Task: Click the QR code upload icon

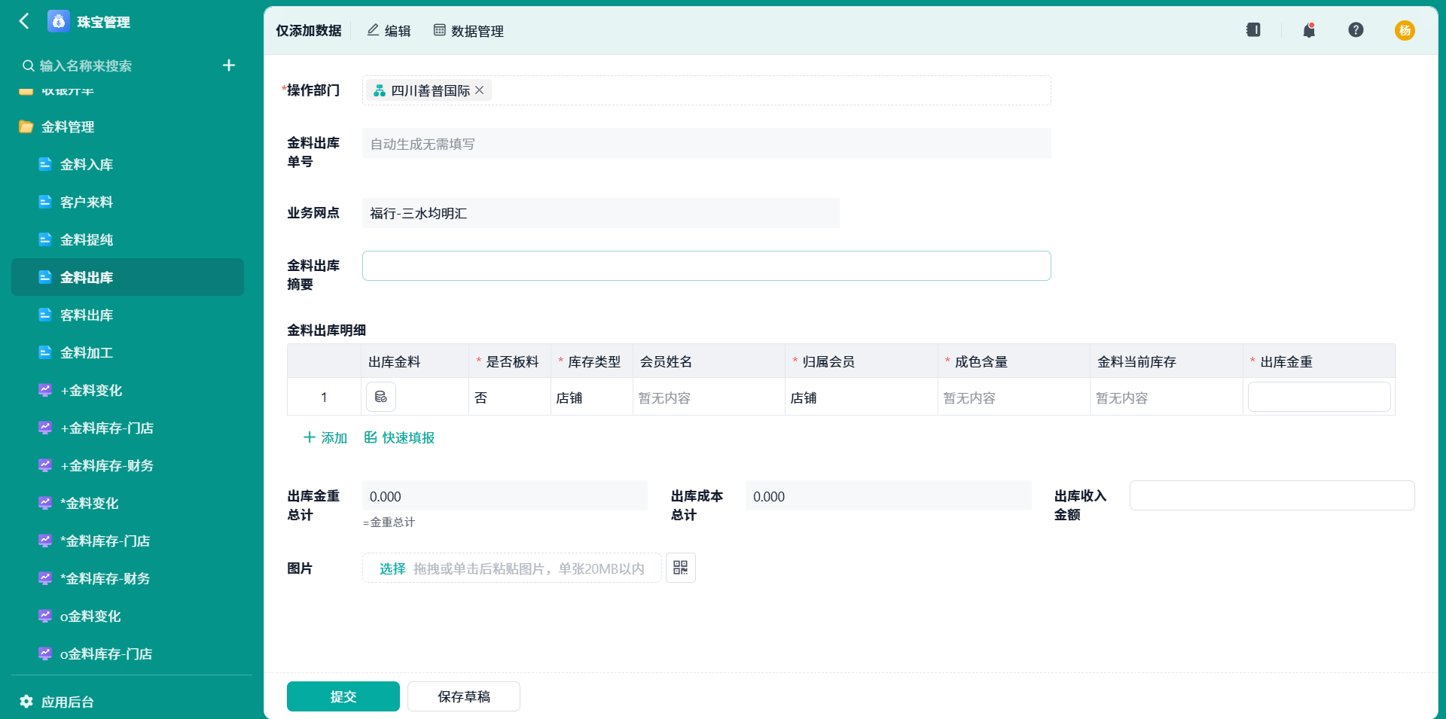Action: [681, 568]
